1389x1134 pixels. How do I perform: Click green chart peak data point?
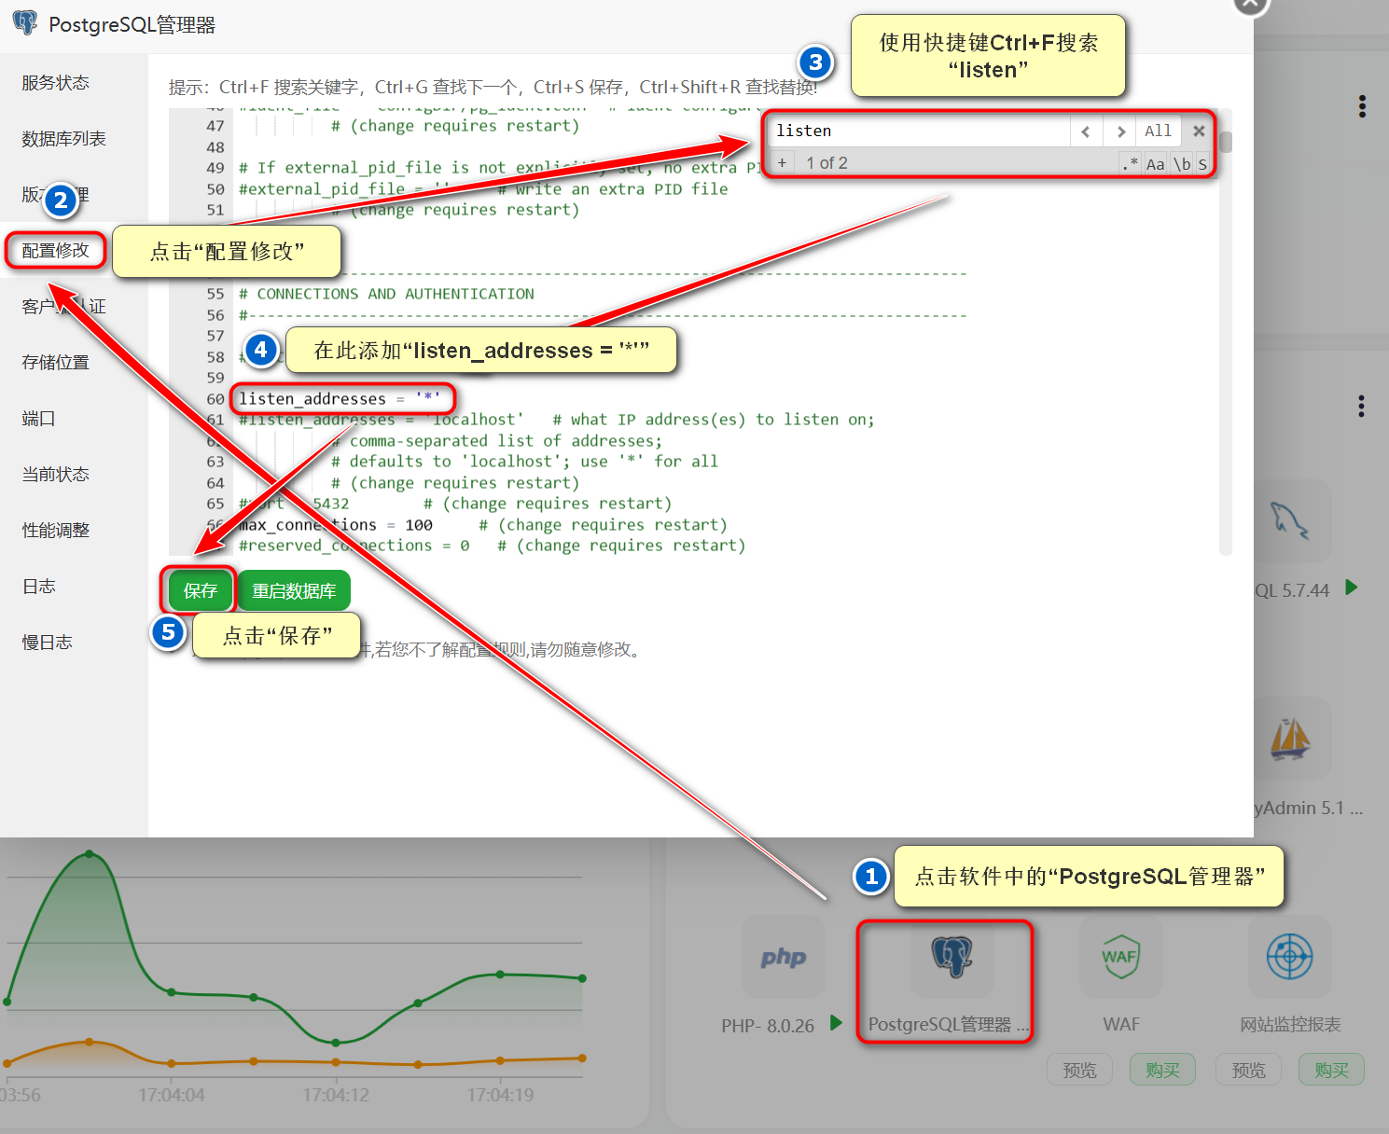90,854
